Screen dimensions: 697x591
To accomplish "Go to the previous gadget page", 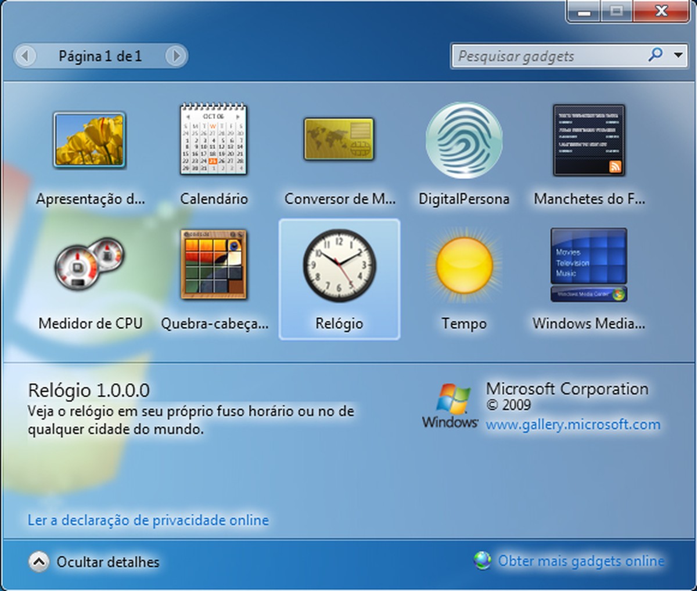I will (x=25, y=56).
